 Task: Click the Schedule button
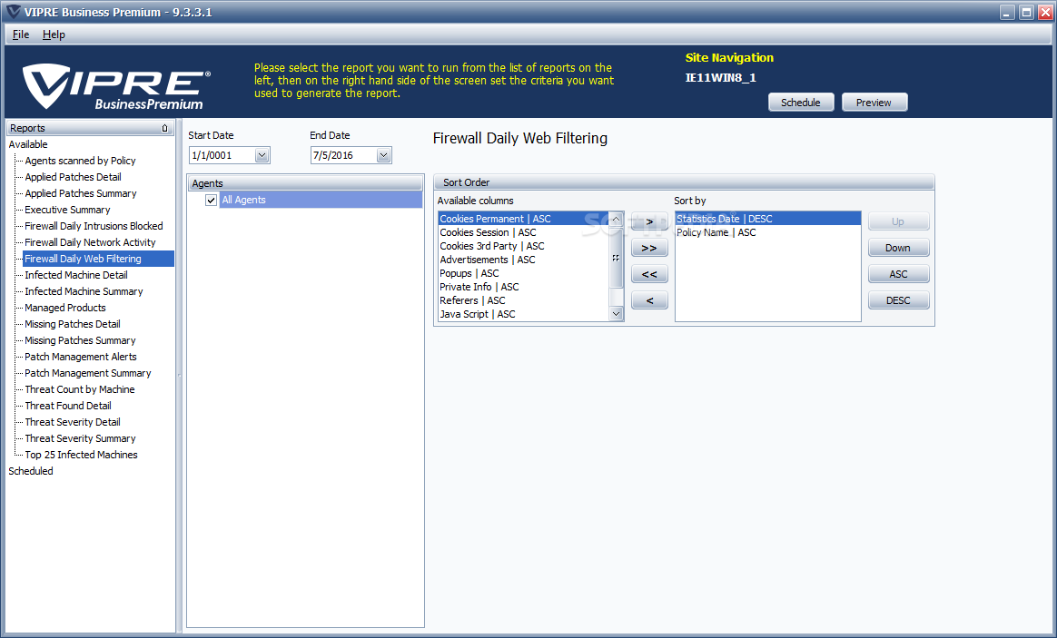point(801,103)
